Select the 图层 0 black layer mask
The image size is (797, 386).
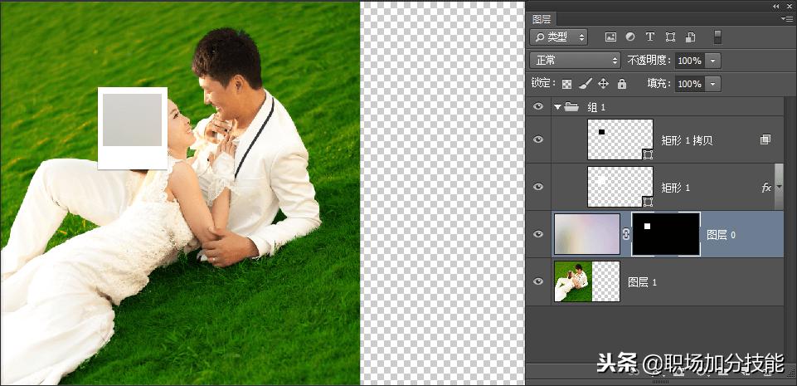666,234
